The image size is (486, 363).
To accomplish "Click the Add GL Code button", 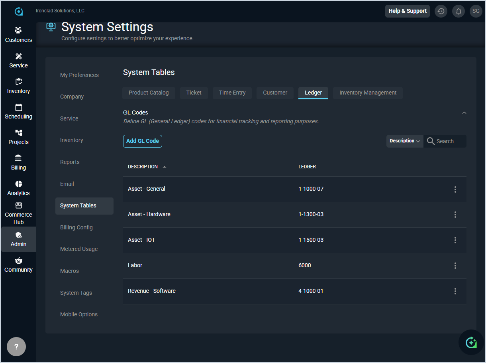I will pyautogui.click(x=143, y=141).
